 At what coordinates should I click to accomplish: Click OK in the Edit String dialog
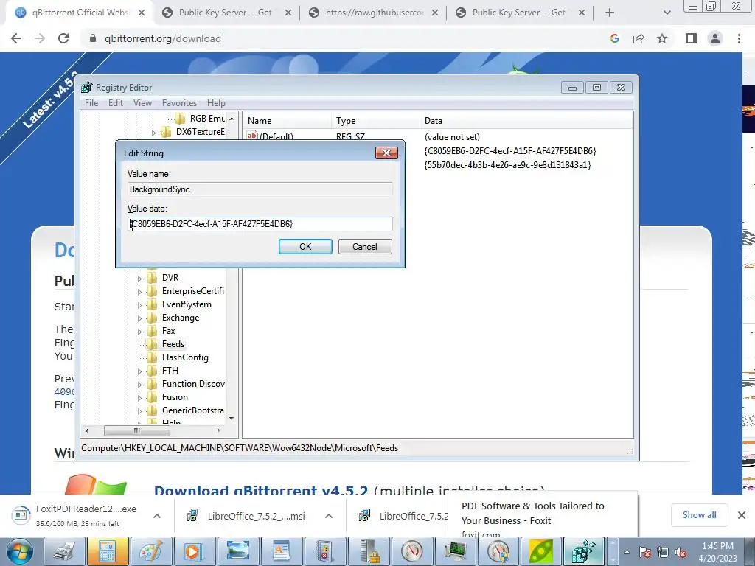[305, 246]
